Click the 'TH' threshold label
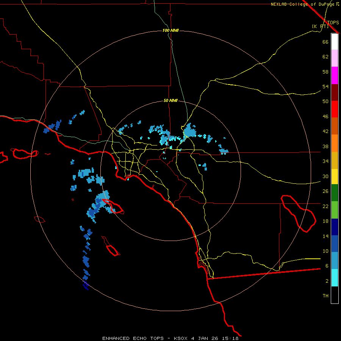 click(x=325, y=296)
